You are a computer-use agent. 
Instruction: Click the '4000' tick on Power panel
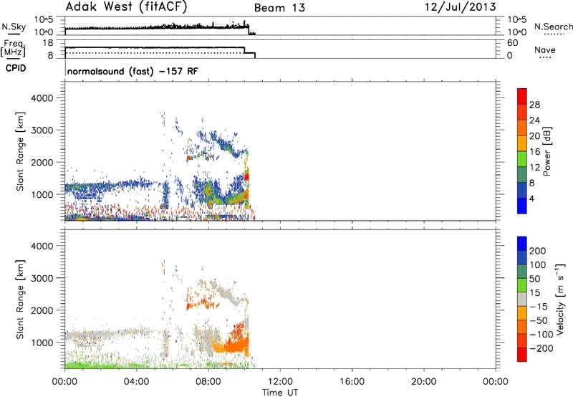click(x=42, y=98)
